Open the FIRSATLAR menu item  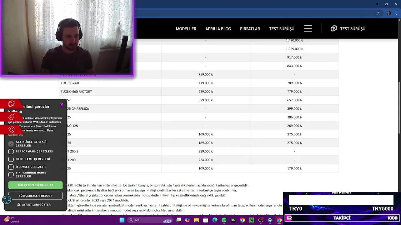250,29
